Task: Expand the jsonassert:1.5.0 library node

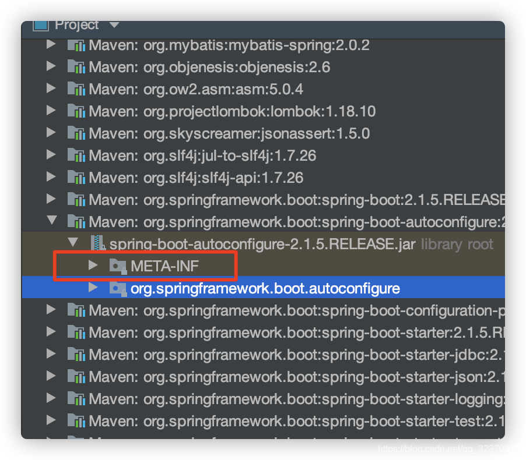Action: [x=51, y=133]
